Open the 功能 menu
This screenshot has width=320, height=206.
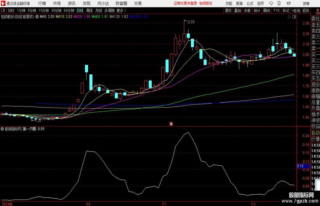[x=229, y=3]
